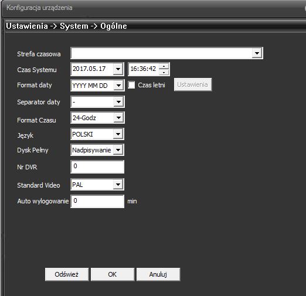Viewport: 306px width, 296px height.
Task: Open the Czas Systemu date picker arrow
Action: click(x=118, y=69)
